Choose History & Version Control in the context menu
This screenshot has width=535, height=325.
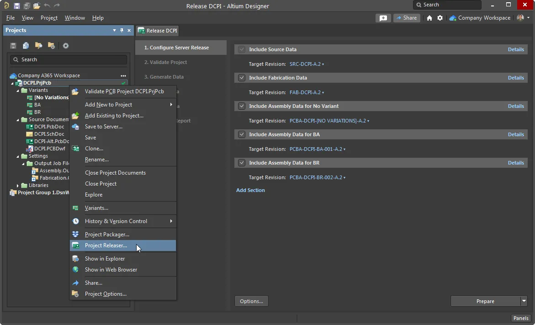tap(123, 221)
